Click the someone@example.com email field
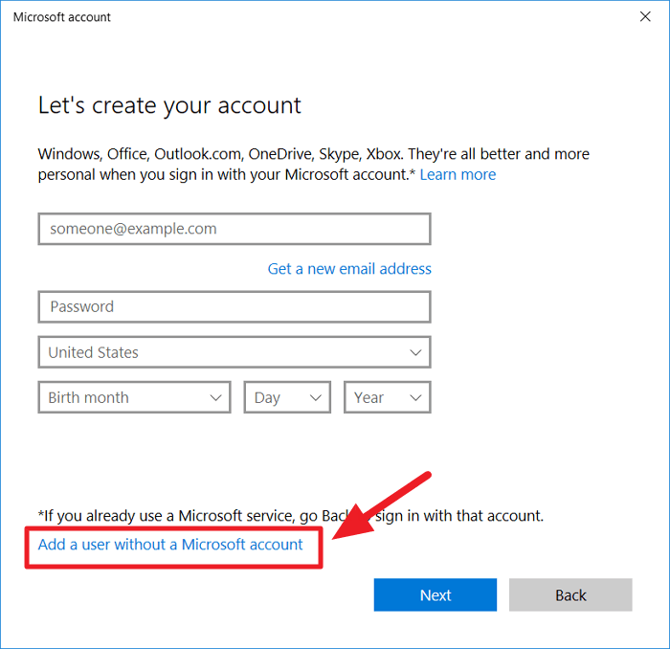Image resolution: width=670 pixels, height=649 pixels. [x=234, y=230]
